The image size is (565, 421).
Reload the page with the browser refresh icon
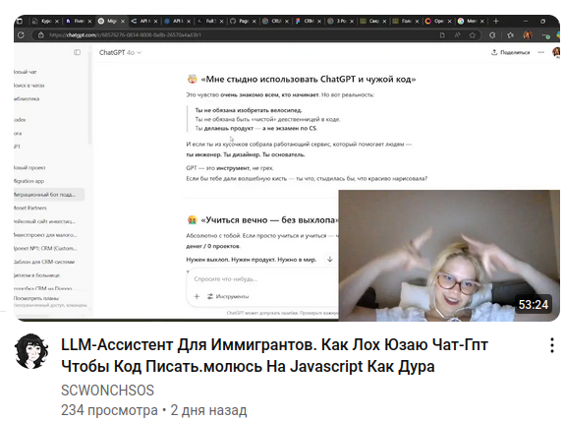21,35
